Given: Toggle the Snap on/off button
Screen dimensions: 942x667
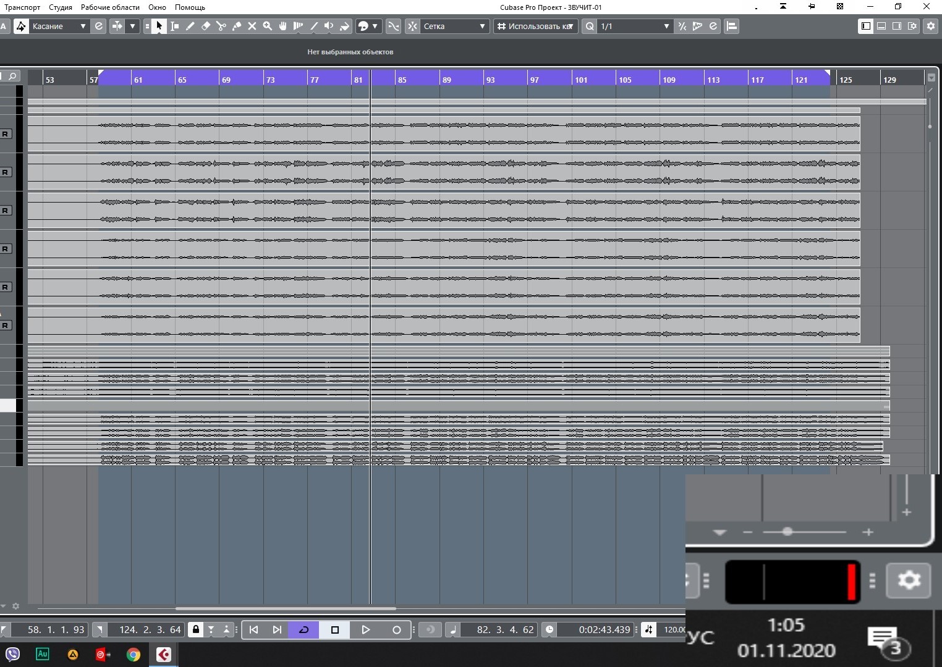Looking at the screenshot, I should [x=412, y=26].
